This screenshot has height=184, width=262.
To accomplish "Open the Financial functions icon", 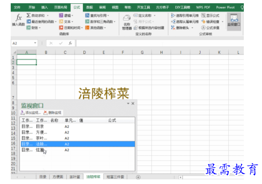I will point(28,27).
